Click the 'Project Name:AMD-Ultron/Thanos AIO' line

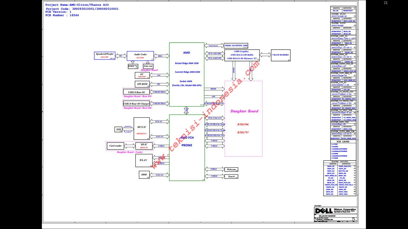click(x=78, y=5)
